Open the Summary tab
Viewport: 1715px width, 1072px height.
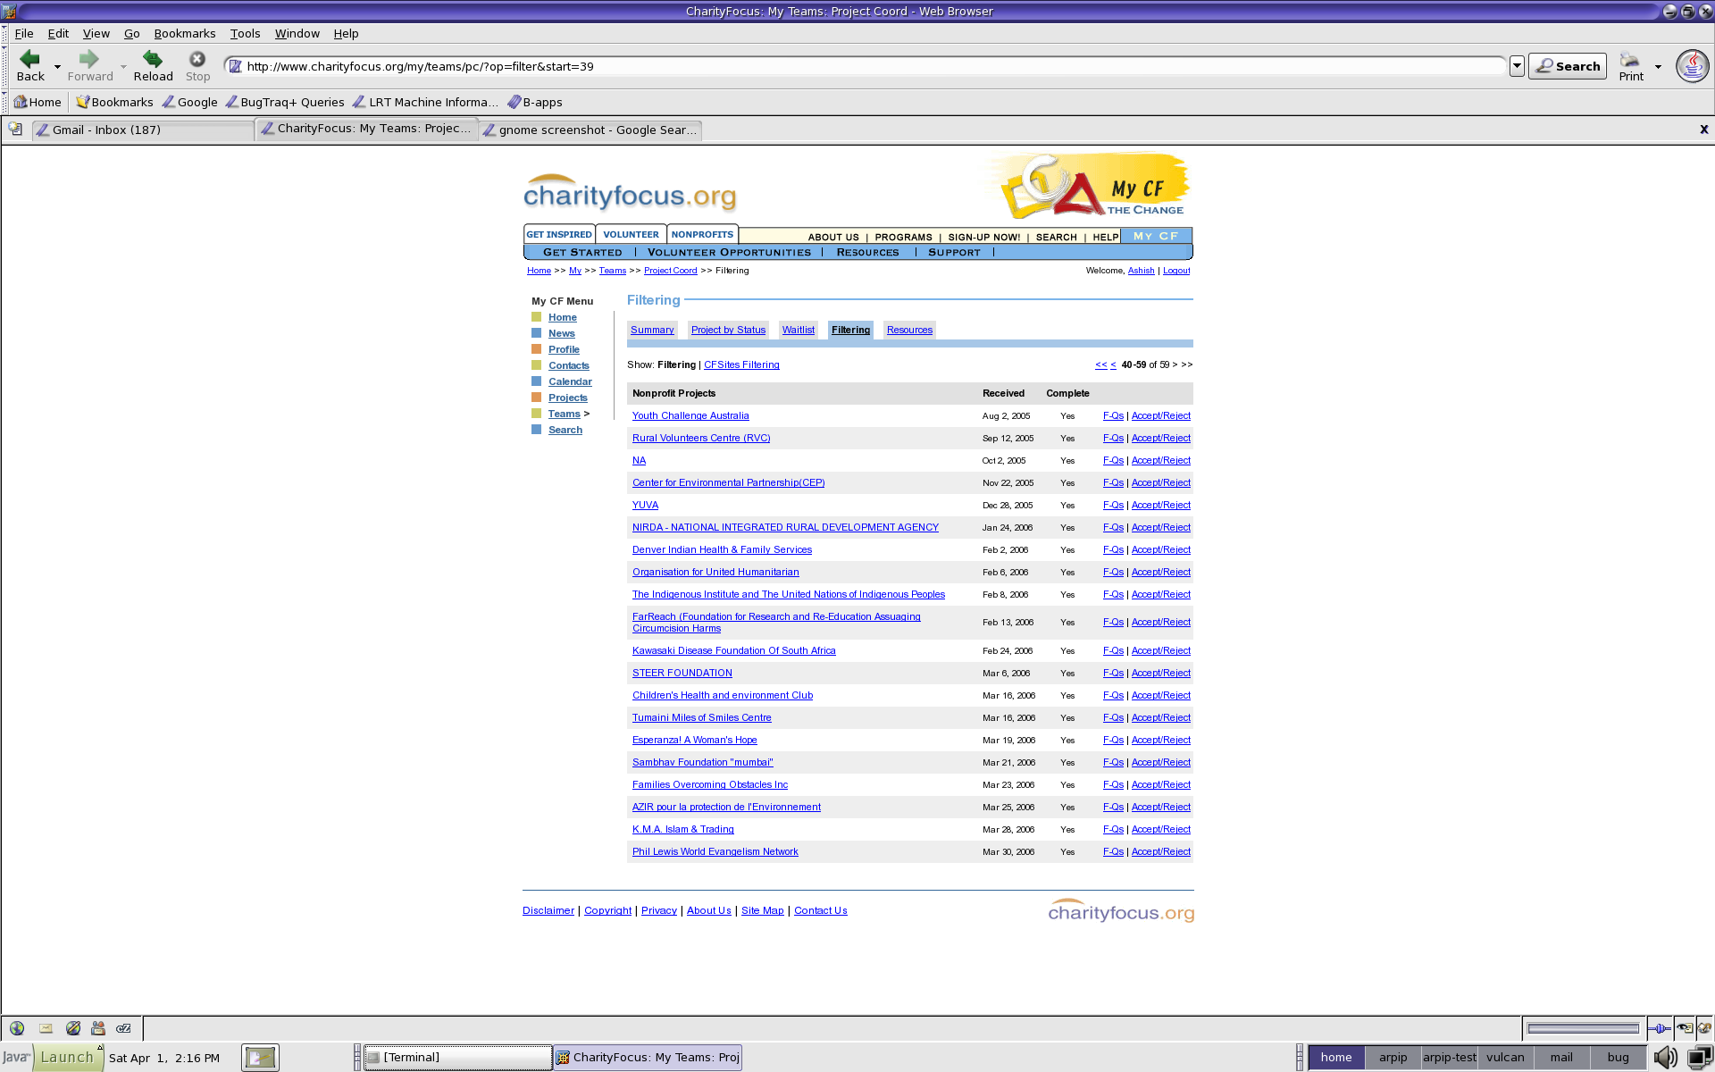652,330
